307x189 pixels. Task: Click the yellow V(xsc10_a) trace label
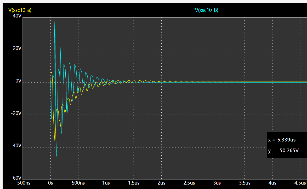click(x=20, y=10)
